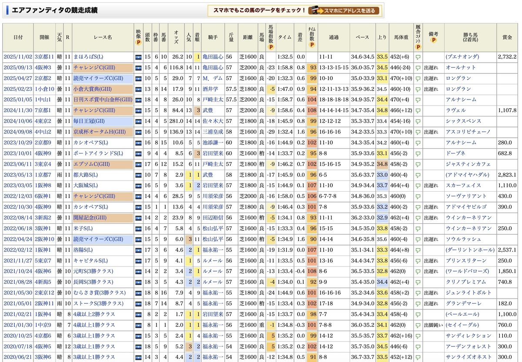The width and height of the screenshot is (522, 362).
Task: Open jockey link 三浦皇成
Action: pyautogui.click(x=213, y=132)
